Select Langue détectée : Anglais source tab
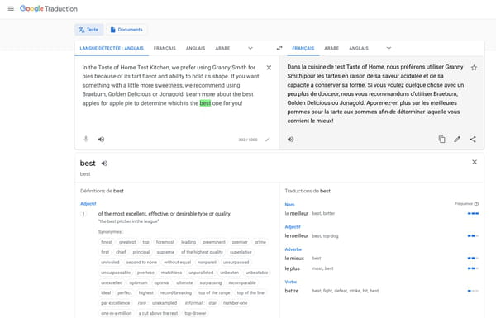The image size is (496, 318). pyautogui.click(x=112, y=49)
